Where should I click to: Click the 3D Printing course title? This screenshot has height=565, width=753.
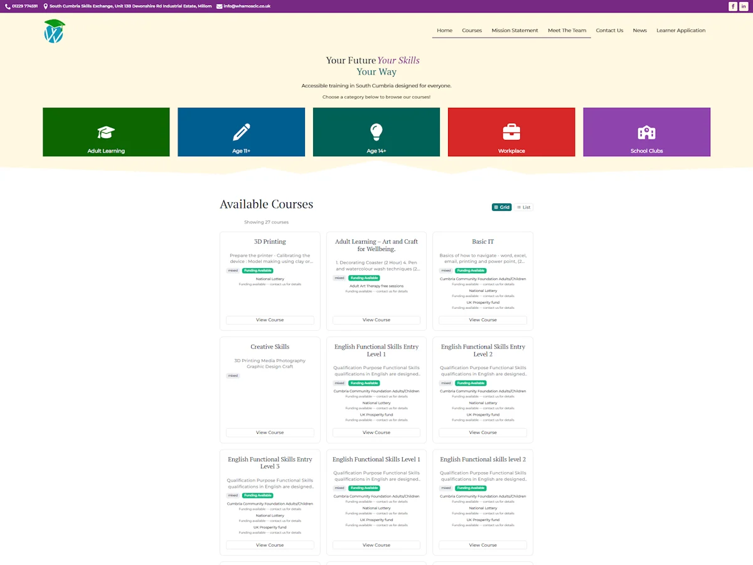coord(270,242)
